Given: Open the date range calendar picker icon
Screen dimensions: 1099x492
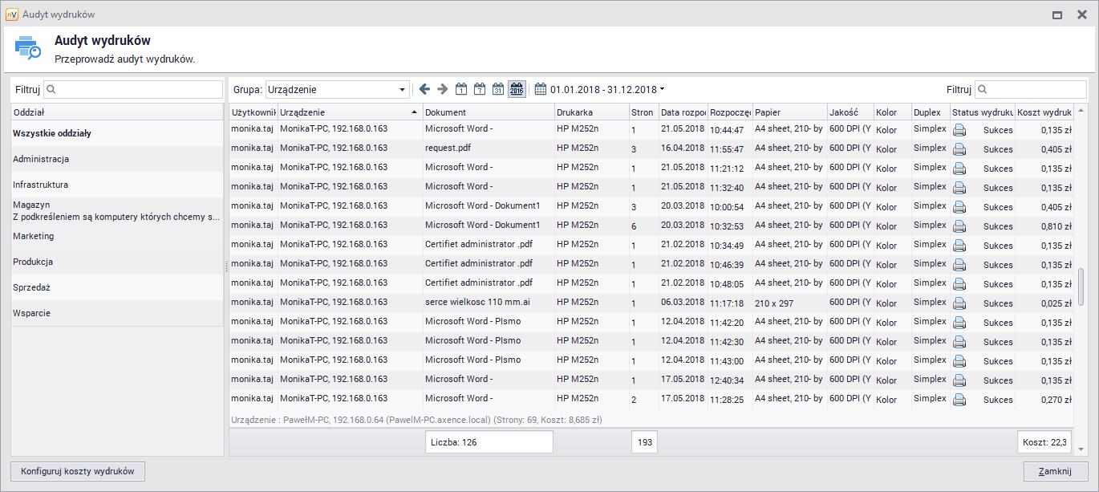Looking at the screenshot, I should (x=542, y=89).
